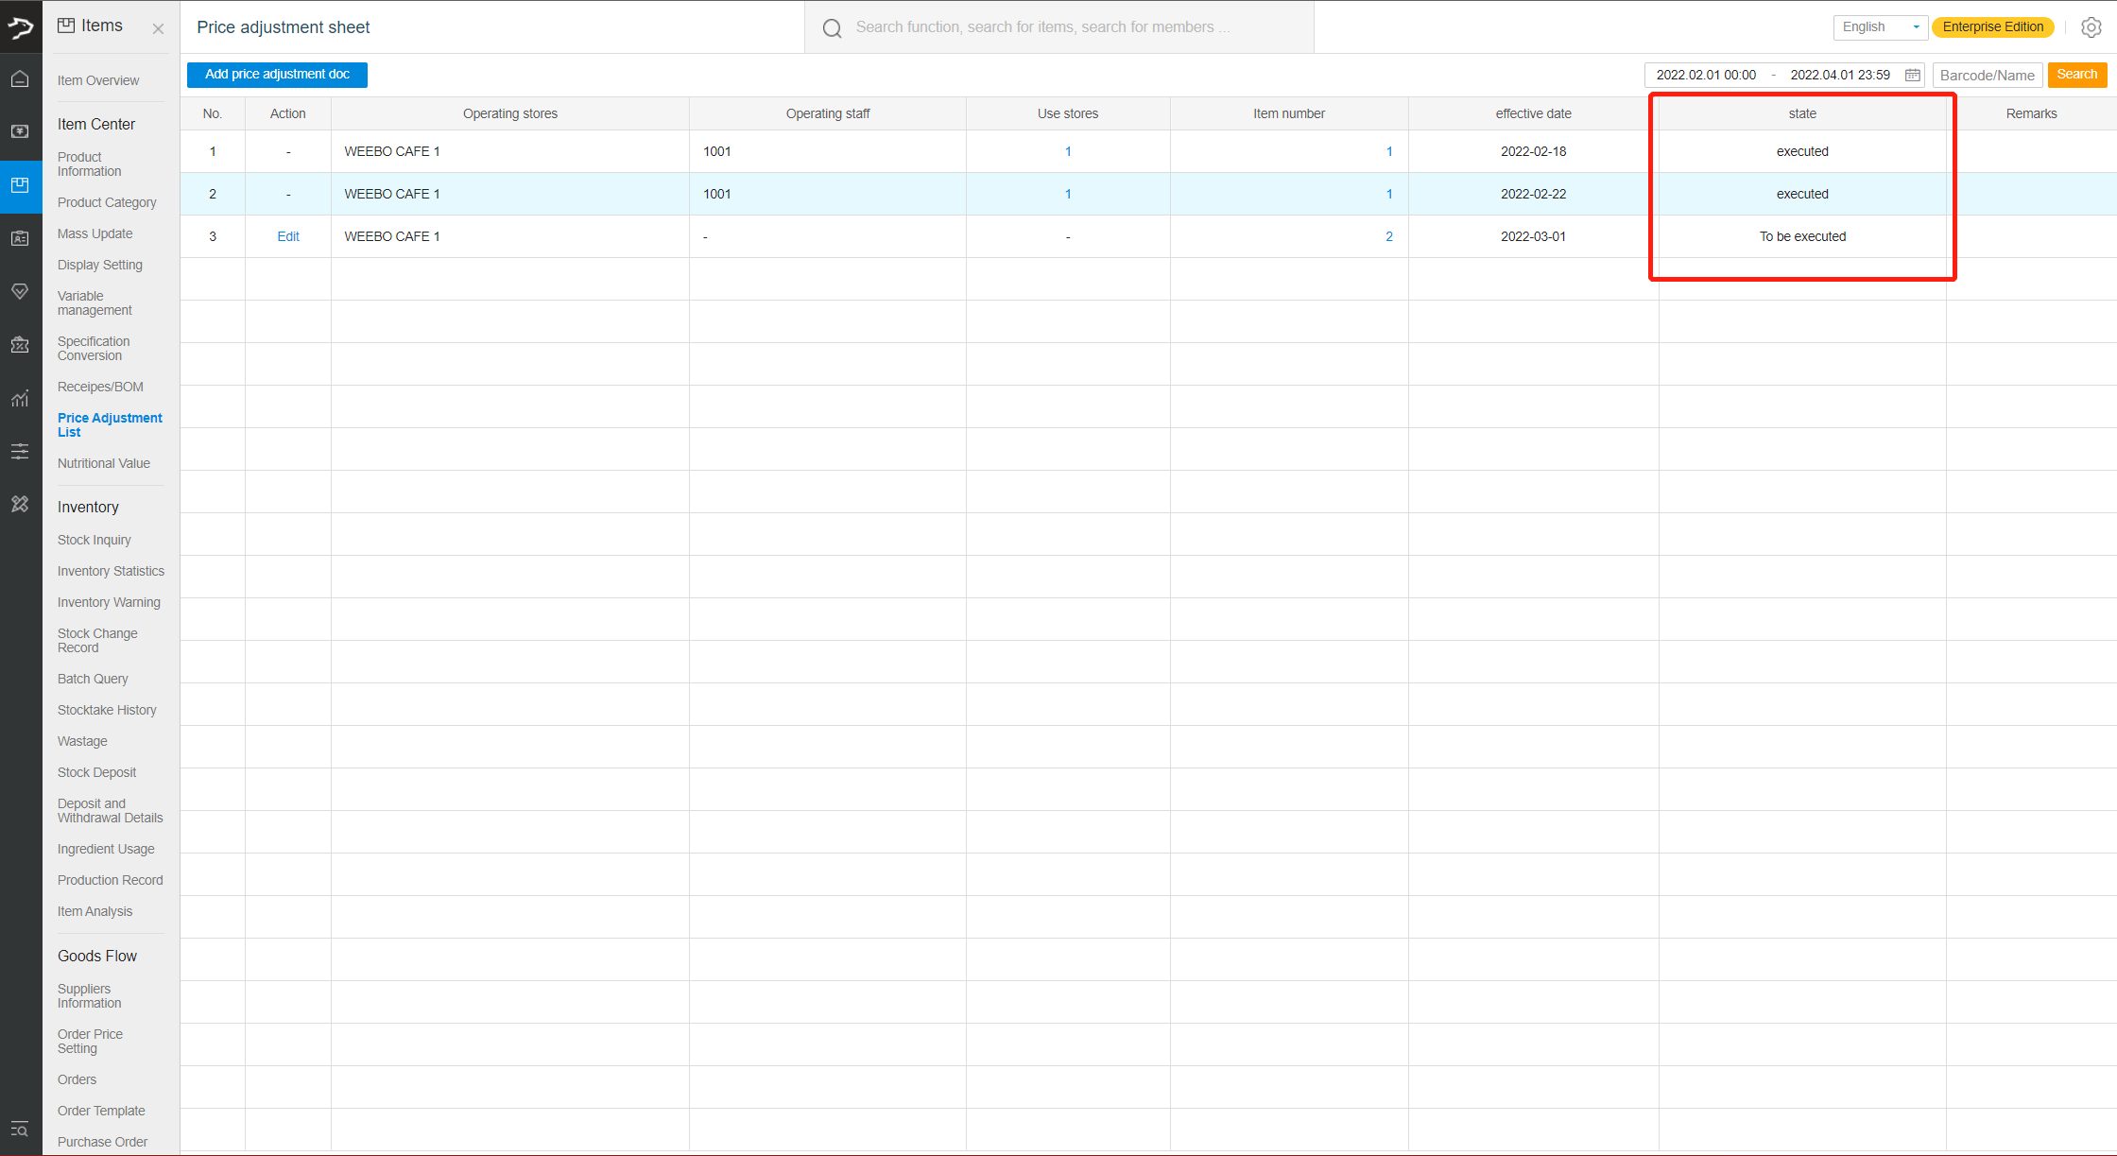
Task: Close the Items side panel
Action: click(x=158, y=28)
